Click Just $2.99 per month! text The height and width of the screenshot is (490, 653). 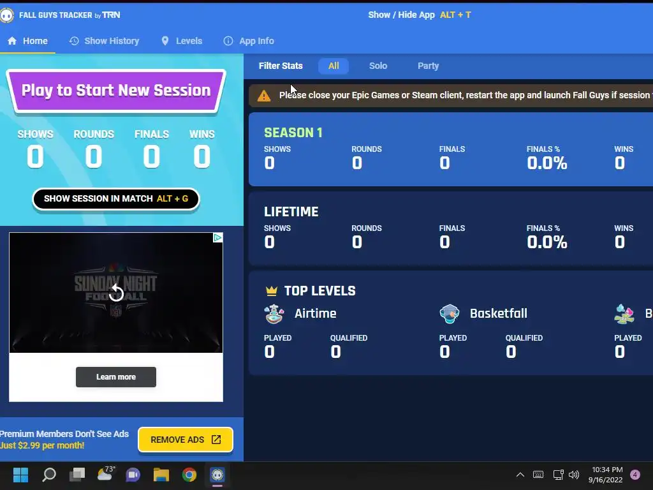(42, 445)
